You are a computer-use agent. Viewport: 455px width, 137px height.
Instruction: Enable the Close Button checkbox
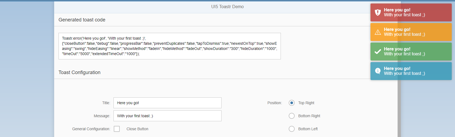click(117, 129)
